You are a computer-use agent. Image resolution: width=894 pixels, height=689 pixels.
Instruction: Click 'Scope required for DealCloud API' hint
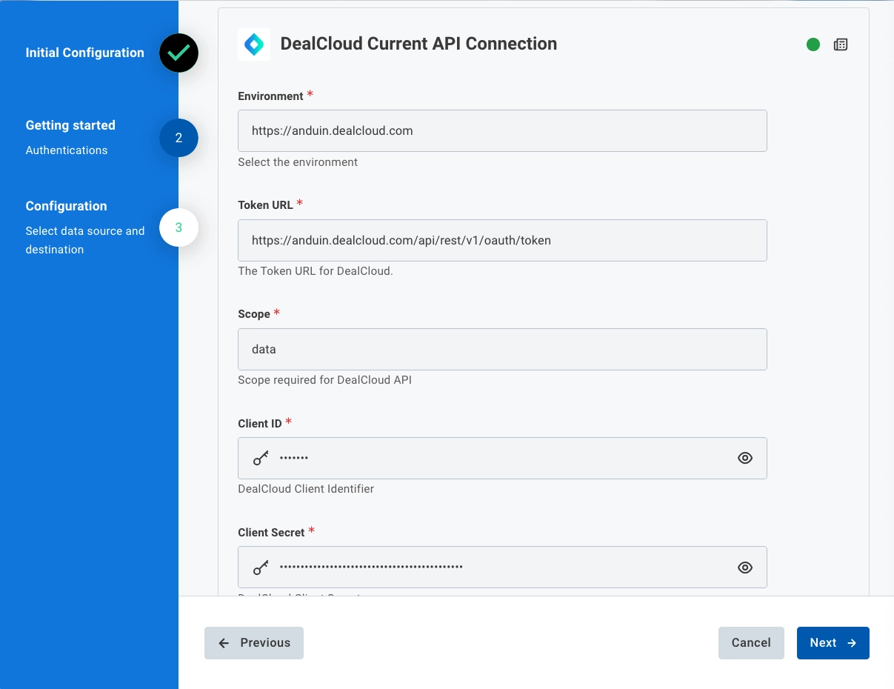[324, 380]
